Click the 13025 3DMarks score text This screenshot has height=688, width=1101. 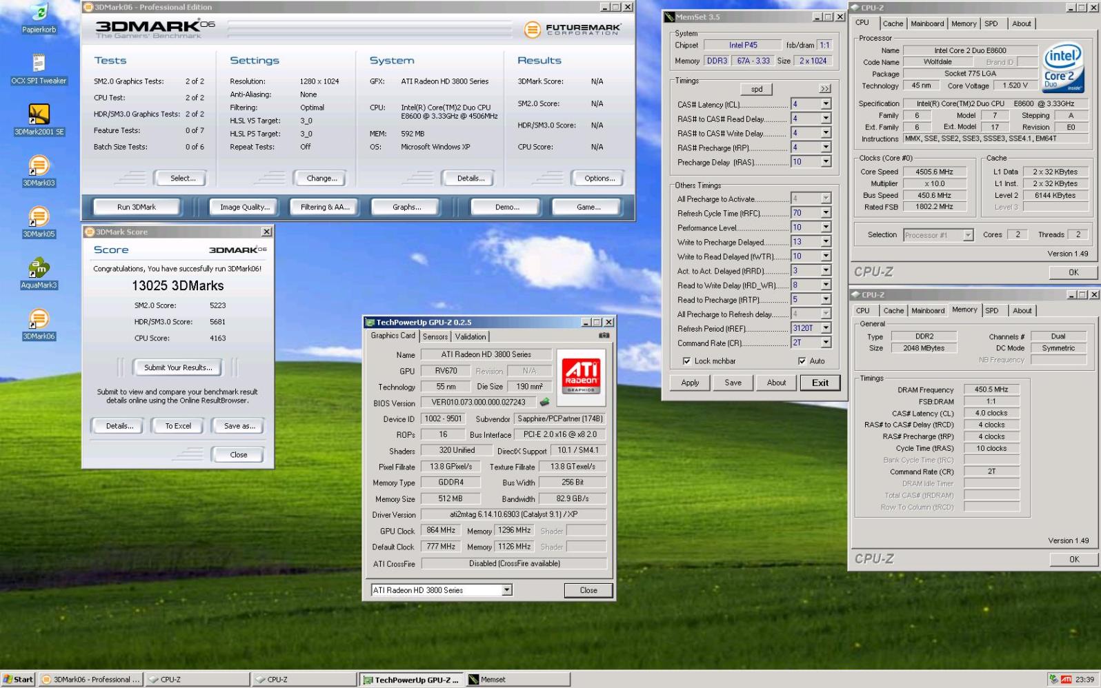[178, 285]
